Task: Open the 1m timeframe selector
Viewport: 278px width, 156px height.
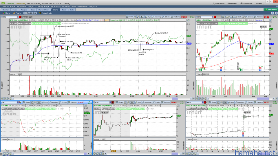Action: coord(142,17)
